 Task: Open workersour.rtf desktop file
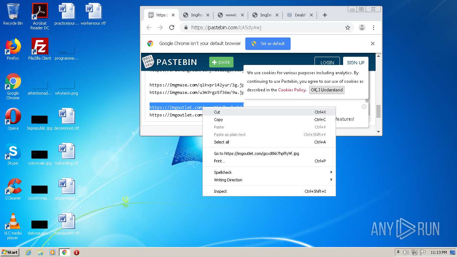(93, 15)
